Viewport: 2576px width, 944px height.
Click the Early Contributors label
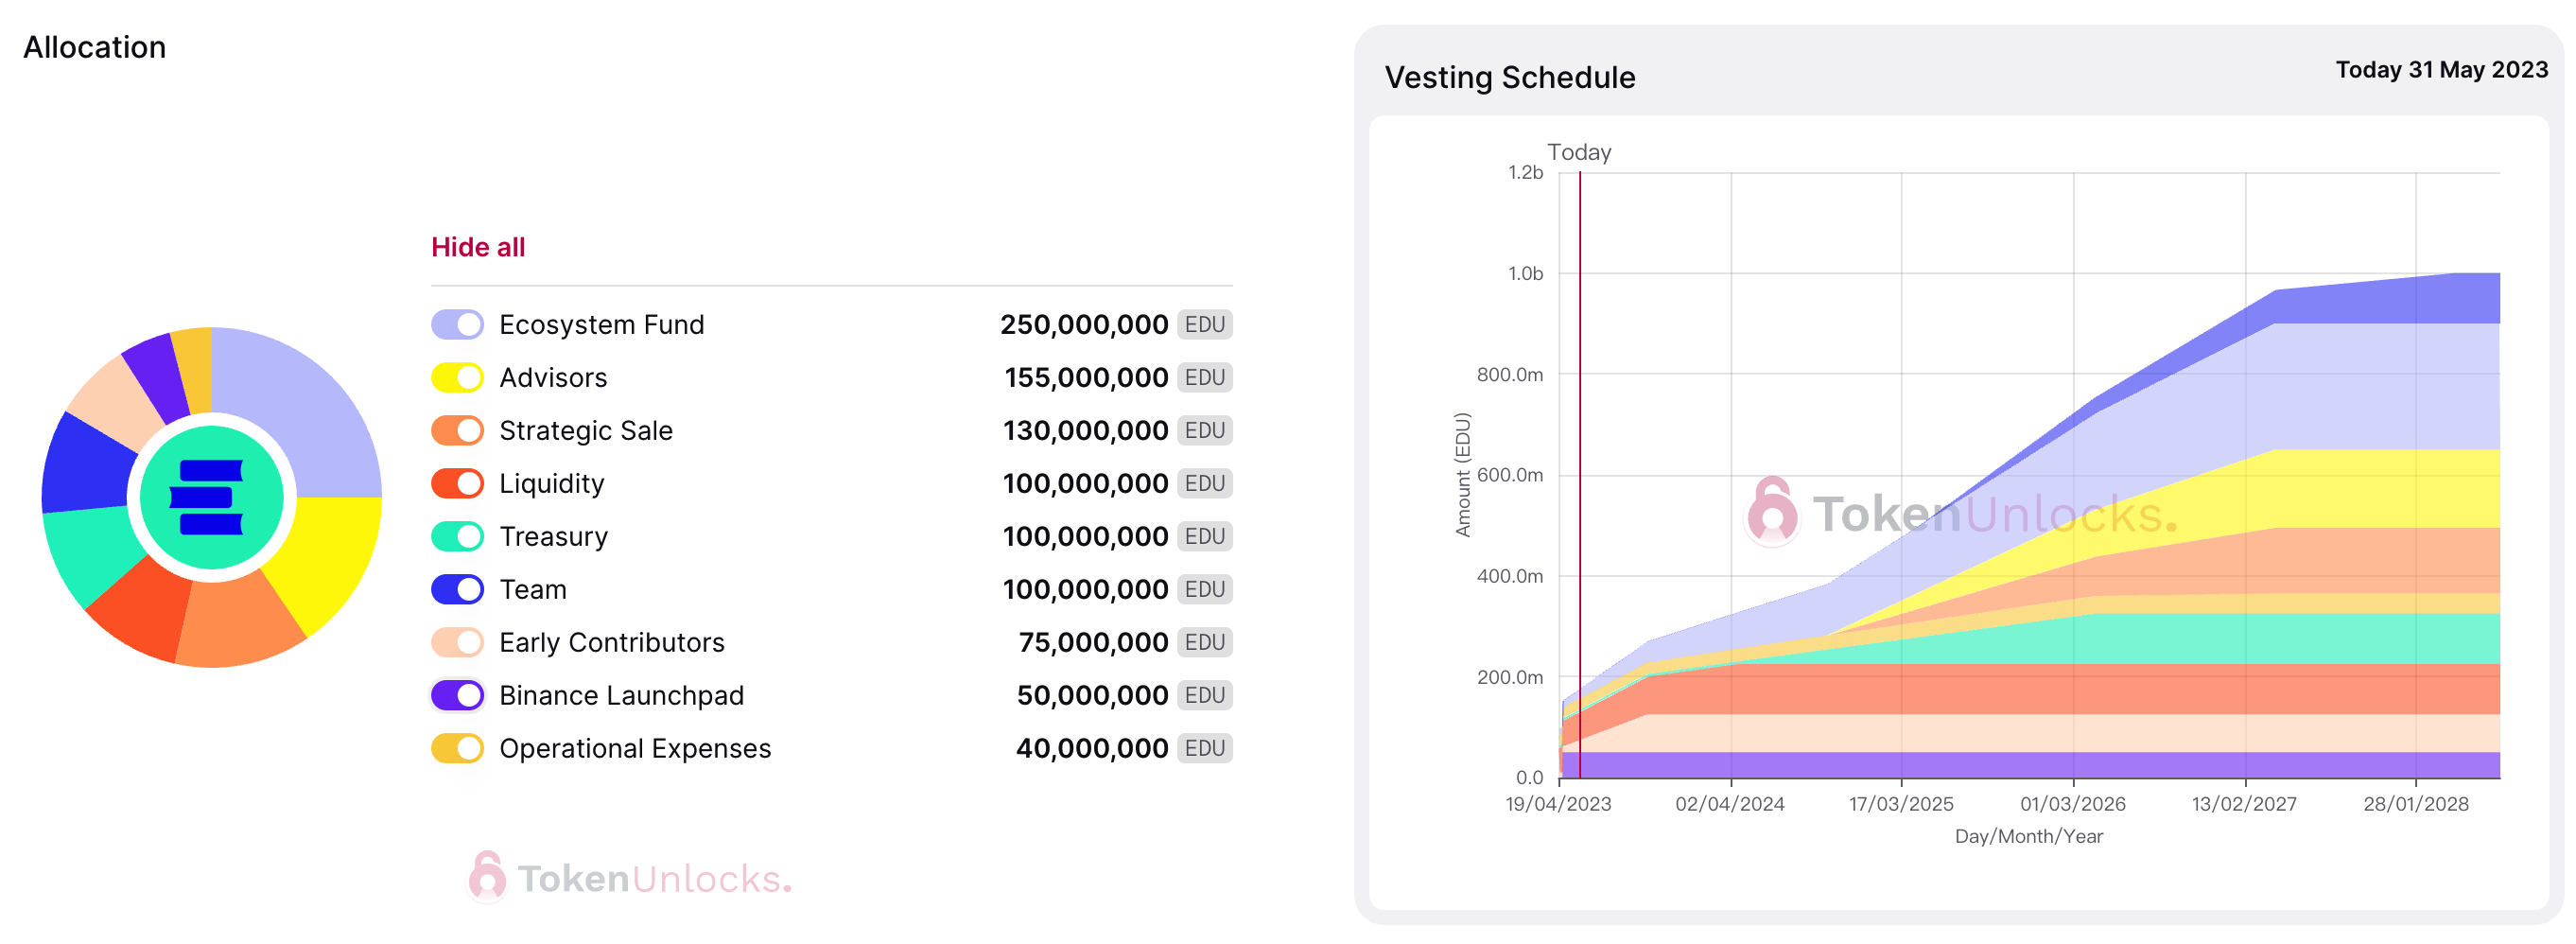click(612, 643)
